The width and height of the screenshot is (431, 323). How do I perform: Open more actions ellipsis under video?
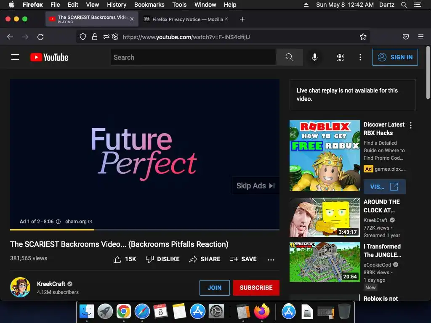271,259
